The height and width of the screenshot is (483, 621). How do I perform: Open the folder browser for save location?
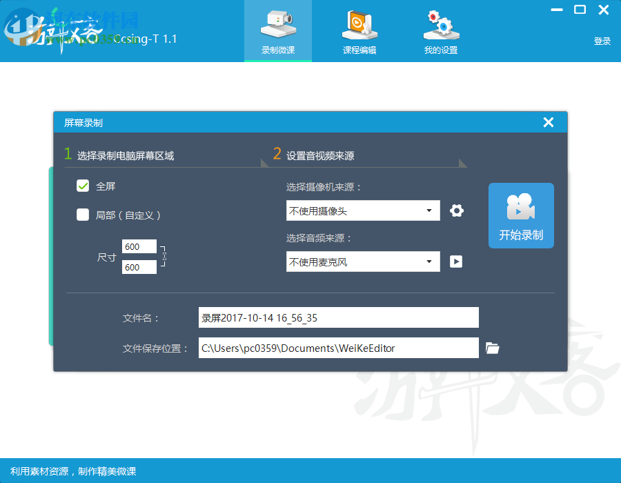[492, 348]
